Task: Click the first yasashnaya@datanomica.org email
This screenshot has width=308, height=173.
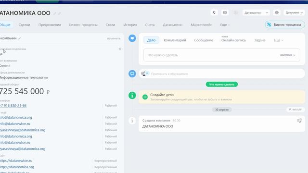Action: click(23, 130)
